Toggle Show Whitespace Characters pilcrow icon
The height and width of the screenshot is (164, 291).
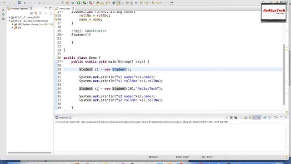(136, 3)
